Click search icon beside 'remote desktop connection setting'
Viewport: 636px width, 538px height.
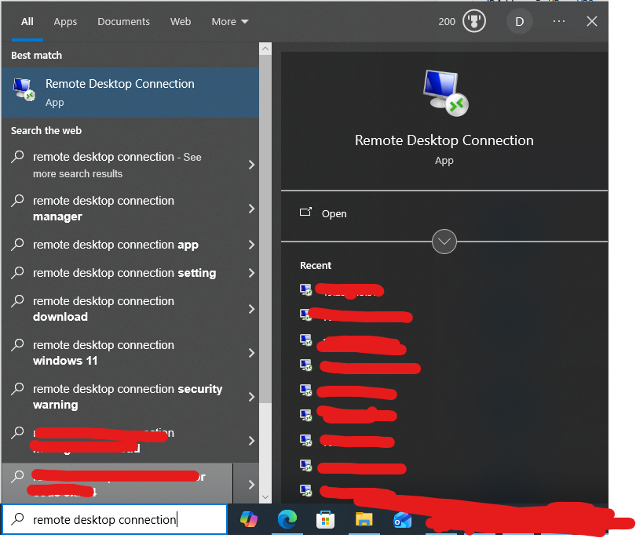coord(17,273)
